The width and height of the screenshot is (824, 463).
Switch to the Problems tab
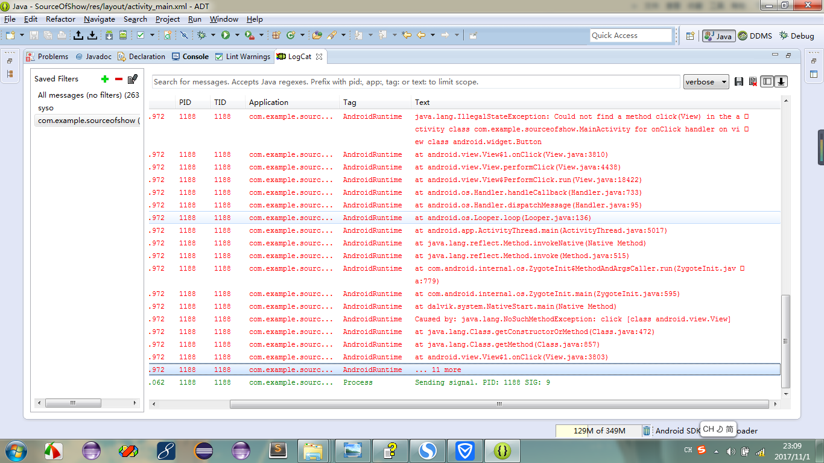pos(48,57)
